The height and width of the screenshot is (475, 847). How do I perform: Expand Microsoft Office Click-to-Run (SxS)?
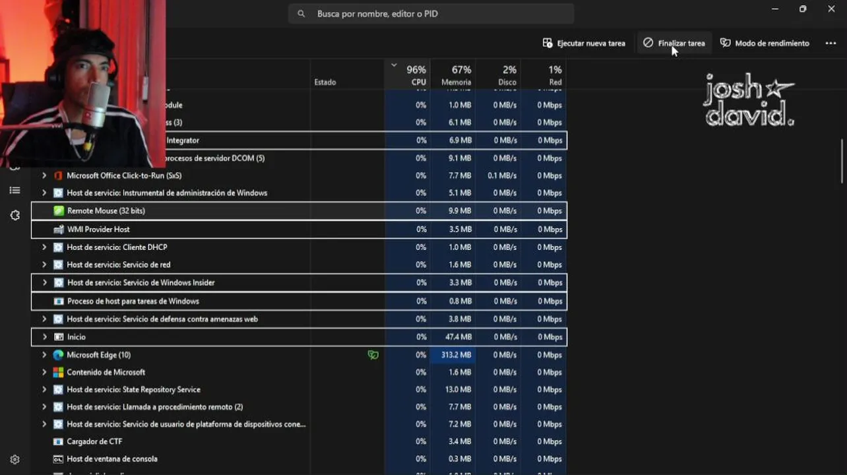[x=44, y=175]
